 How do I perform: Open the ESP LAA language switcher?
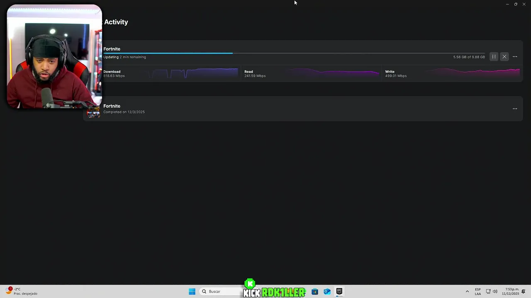pyautogui.click(x=478, y=291)
